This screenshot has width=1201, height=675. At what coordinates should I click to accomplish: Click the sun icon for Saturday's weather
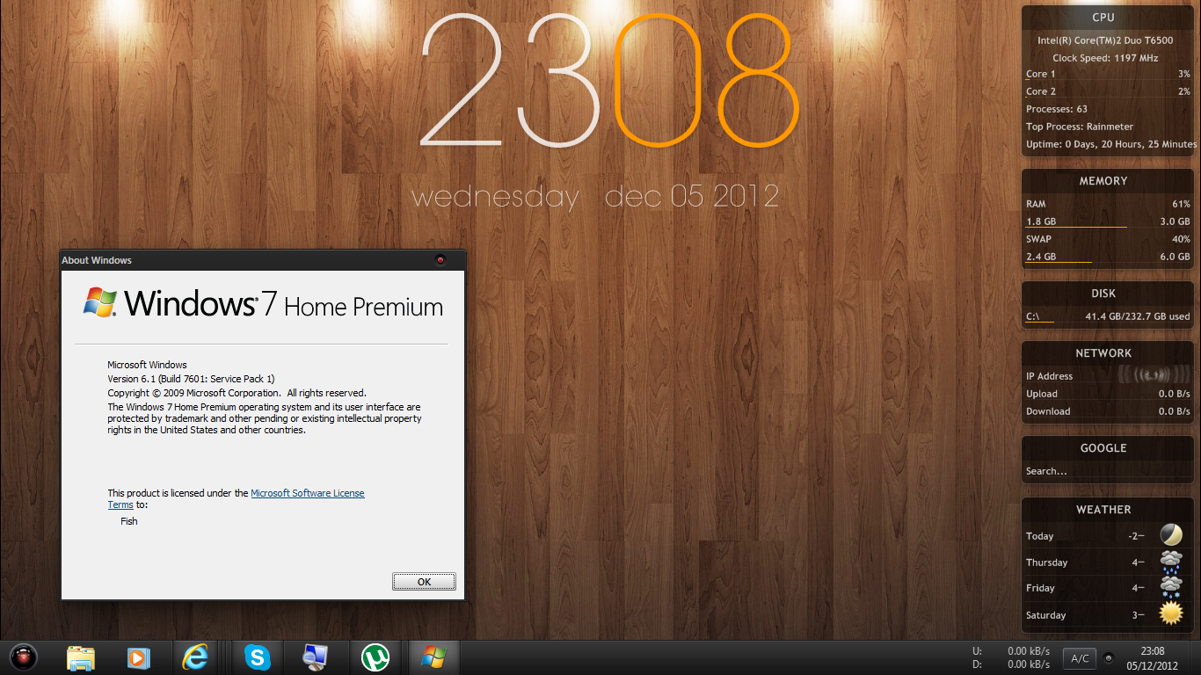point(1170,613)
